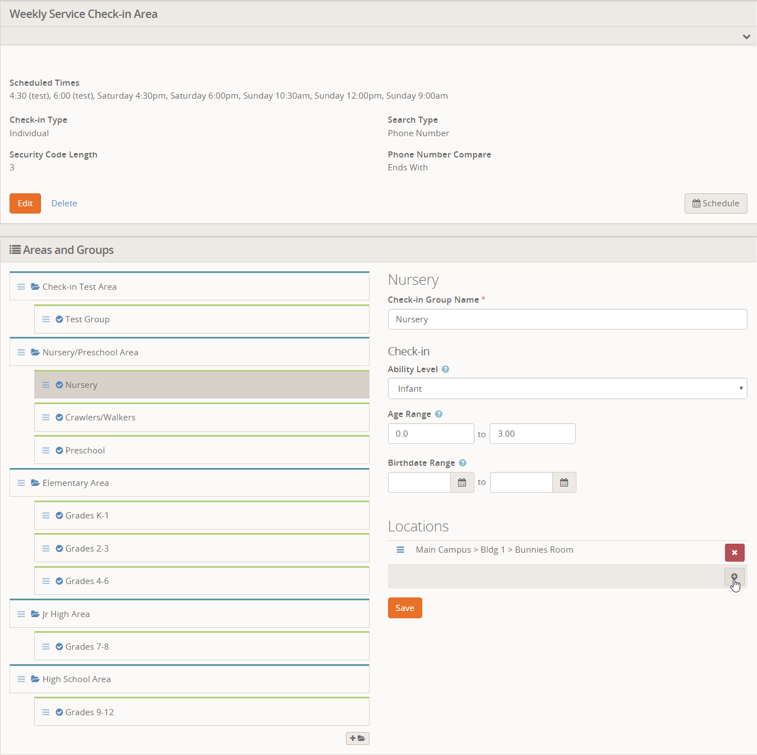Show help for Birthdate Range

pos(463,463)
